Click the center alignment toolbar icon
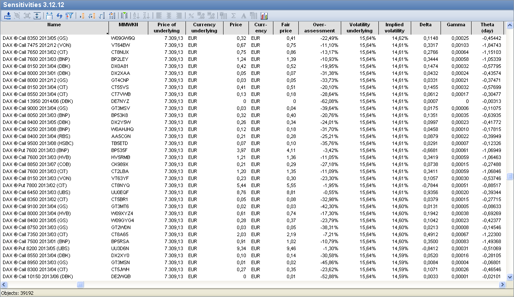The width and height of the screenshot is (514, 297). pos(169,16)
